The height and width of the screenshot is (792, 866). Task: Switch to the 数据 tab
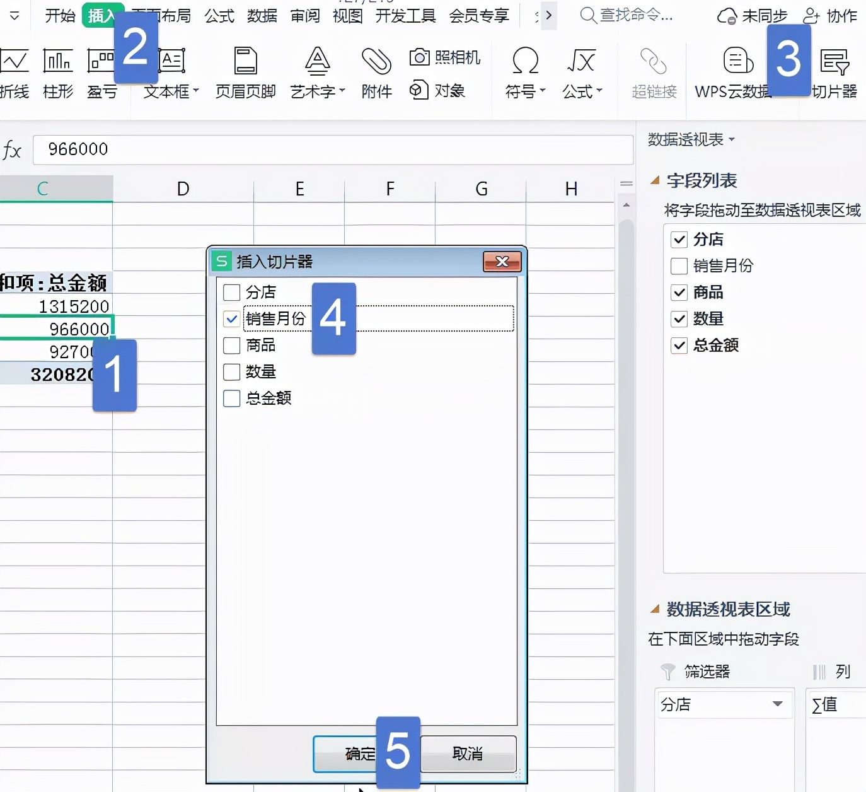tap(262, 16)
